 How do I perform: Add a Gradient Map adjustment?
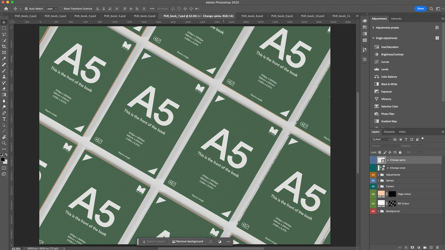(x=389, y=121)
